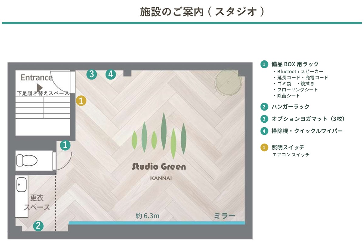Click the blue mirror bar on the floor plan

point(157,223)
